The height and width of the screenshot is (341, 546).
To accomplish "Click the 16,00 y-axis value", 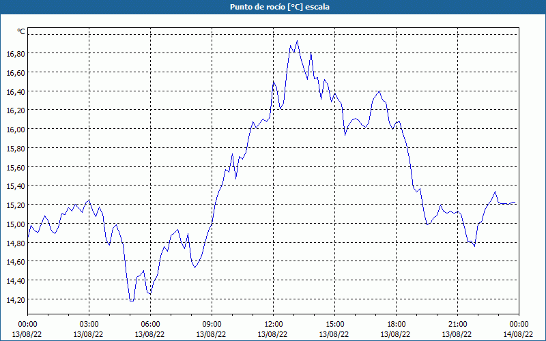I will coord(16,130).
